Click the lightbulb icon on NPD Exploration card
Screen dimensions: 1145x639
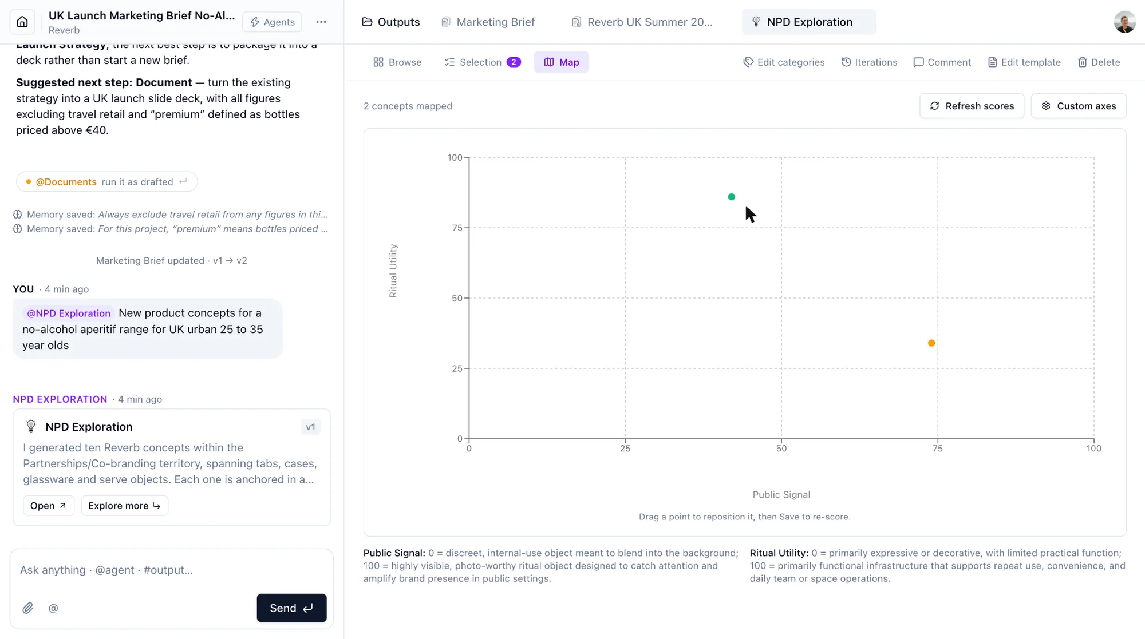coord(31,426)
